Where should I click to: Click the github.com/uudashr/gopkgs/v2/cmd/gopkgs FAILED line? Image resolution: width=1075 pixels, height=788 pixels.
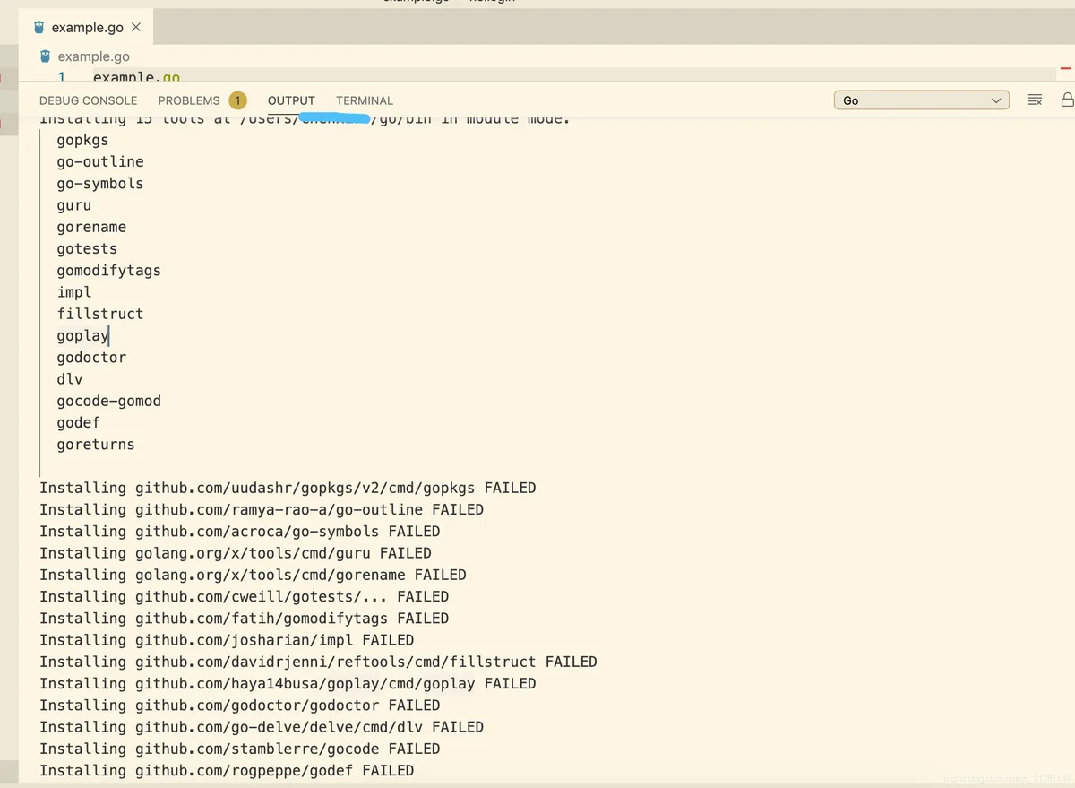click(x=288, y=488)
